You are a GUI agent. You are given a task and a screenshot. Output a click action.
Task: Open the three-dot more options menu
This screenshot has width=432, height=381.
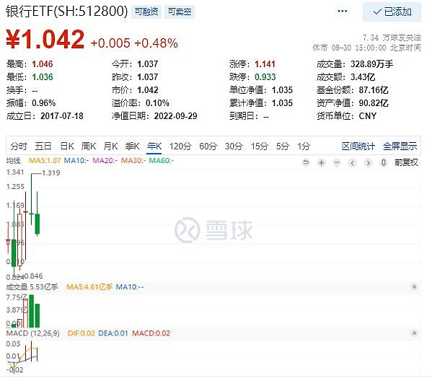342,12
